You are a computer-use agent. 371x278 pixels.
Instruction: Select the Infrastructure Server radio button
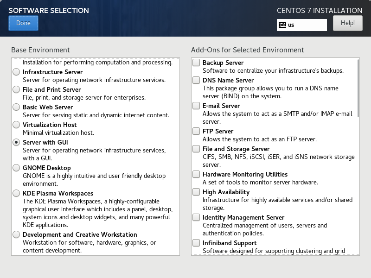16,72
